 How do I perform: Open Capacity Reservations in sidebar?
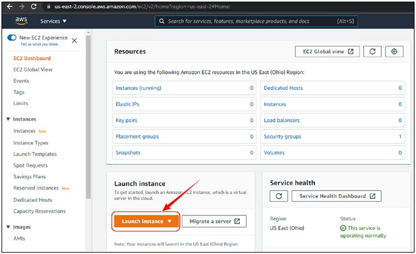(x=39, y=211)
